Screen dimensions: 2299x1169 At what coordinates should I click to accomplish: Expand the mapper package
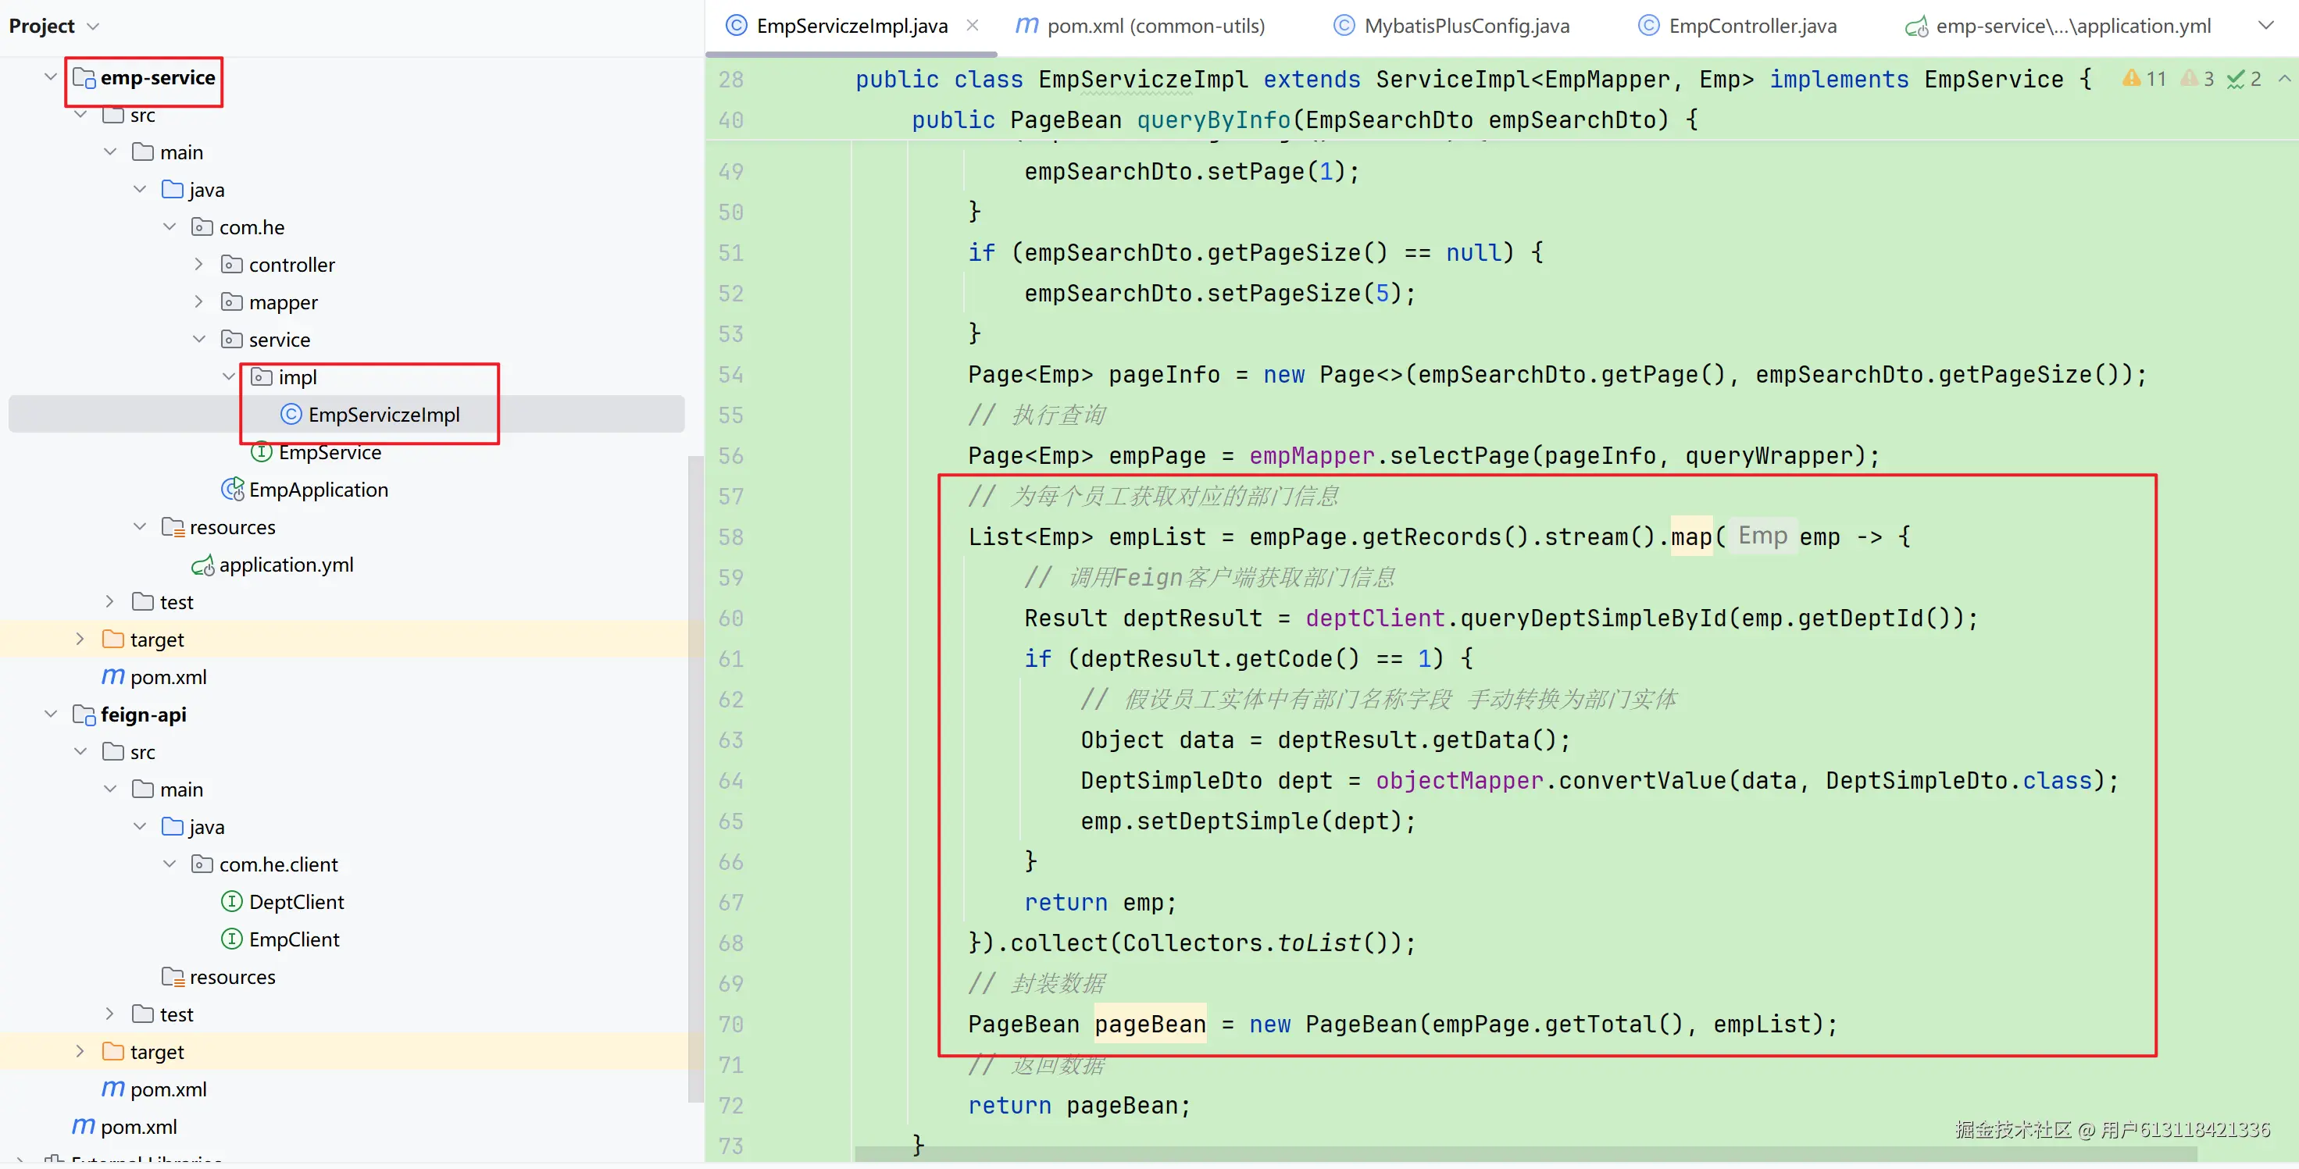pyautogui.click(x=199, y=301)
